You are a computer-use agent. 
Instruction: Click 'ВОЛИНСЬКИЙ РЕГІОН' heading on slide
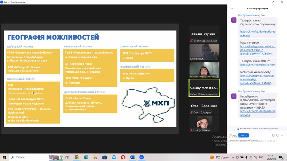click(135, 66)
